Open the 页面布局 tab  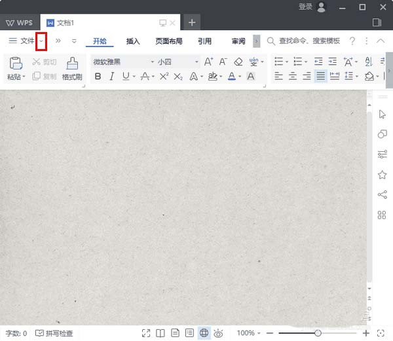click(169, 41)
